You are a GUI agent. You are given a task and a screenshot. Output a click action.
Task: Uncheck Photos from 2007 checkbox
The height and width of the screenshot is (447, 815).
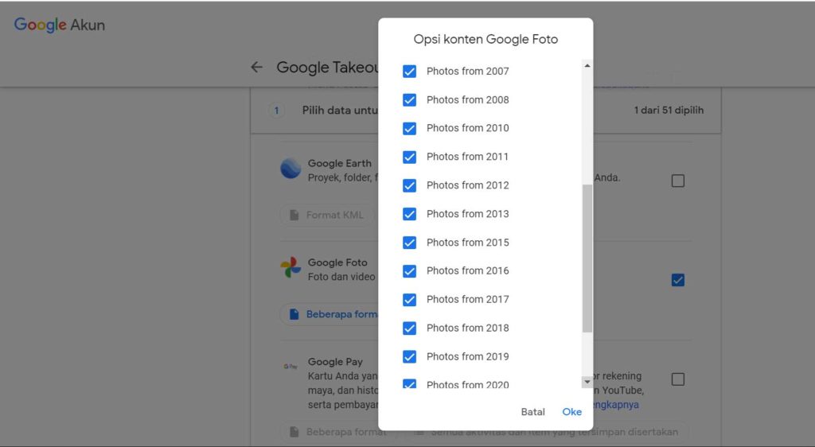410,71
